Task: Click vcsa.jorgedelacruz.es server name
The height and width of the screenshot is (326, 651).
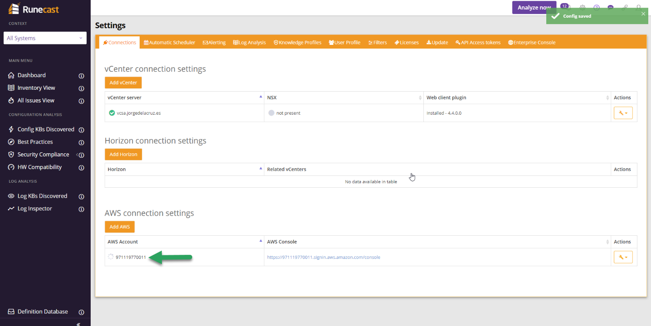Action: click(x=139, y=113)
